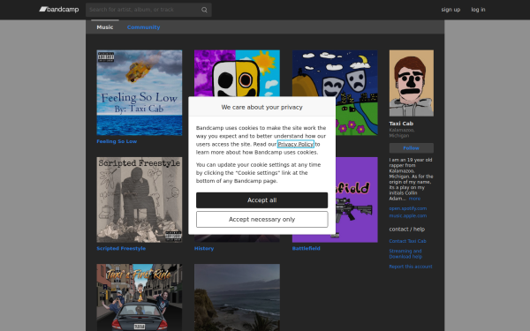Open the Privacy Policy link in dialog
530x331 pixels.
pos(295,144)
